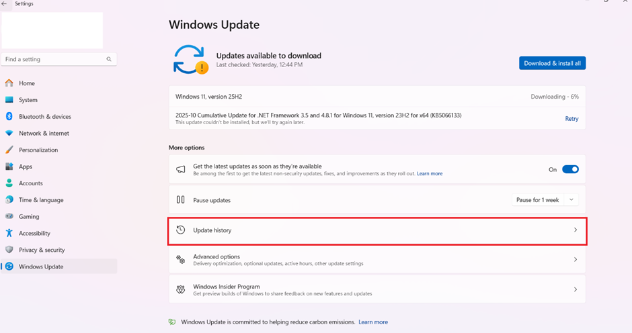Viewport: 632px width, 333px height.
Task: Click the back arrow in Settings title bar
Action: (x=5, y=3)
